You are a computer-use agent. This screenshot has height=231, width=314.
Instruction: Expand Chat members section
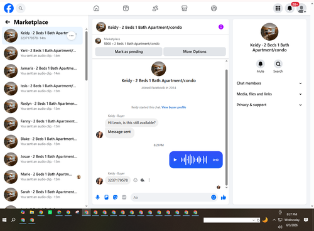(269, 83)
